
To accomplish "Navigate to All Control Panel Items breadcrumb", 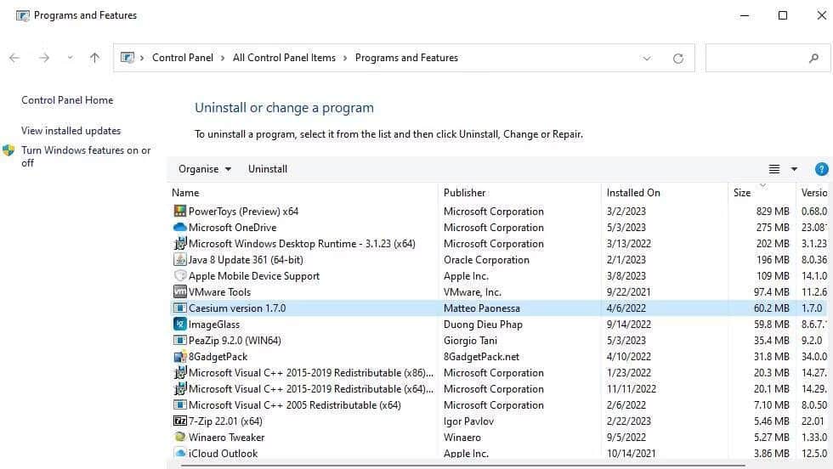I will [x=284, y=58].
